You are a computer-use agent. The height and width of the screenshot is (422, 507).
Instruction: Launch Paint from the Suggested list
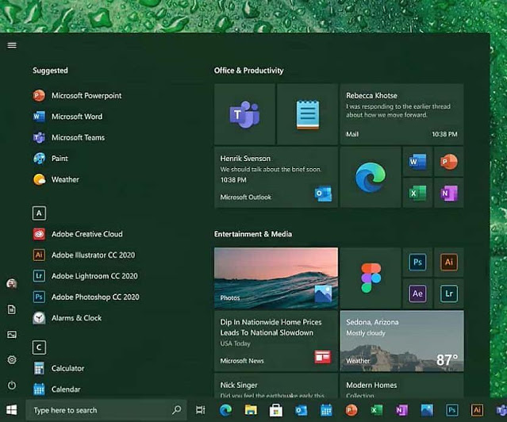[x=51, y=159]
